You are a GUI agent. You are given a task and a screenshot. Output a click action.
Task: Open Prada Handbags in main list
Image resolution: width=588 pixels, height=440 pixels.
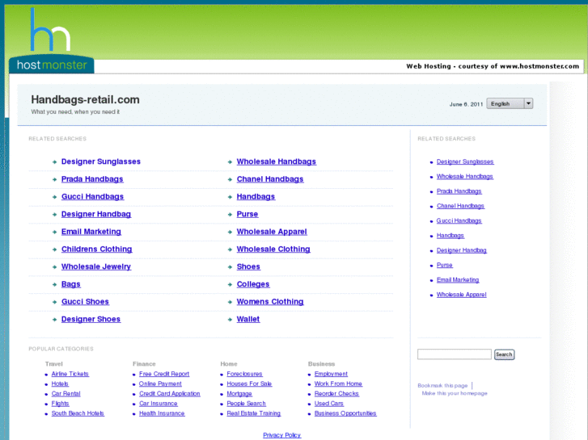coord(92,179)
